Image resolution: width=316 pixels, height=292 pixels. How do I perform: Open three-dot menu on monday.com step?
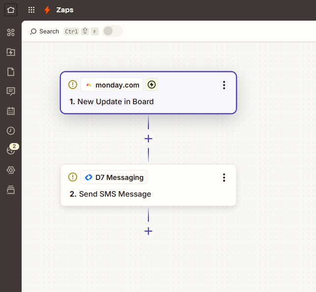(x=224, y=85)
